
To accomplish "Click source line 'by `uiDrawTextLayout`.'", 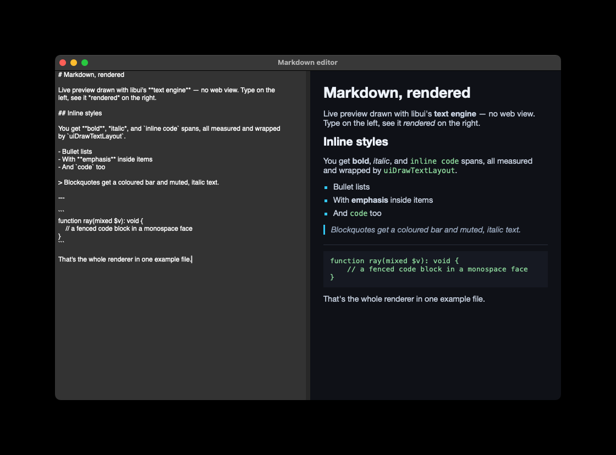I will [x=92, y=136].
